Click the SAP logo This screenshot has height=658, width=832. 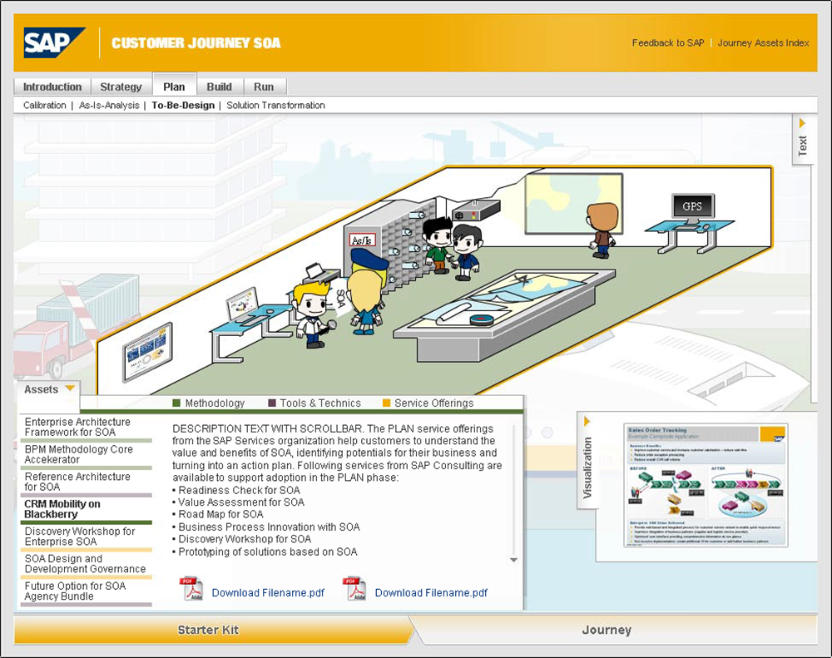point(54,42)
